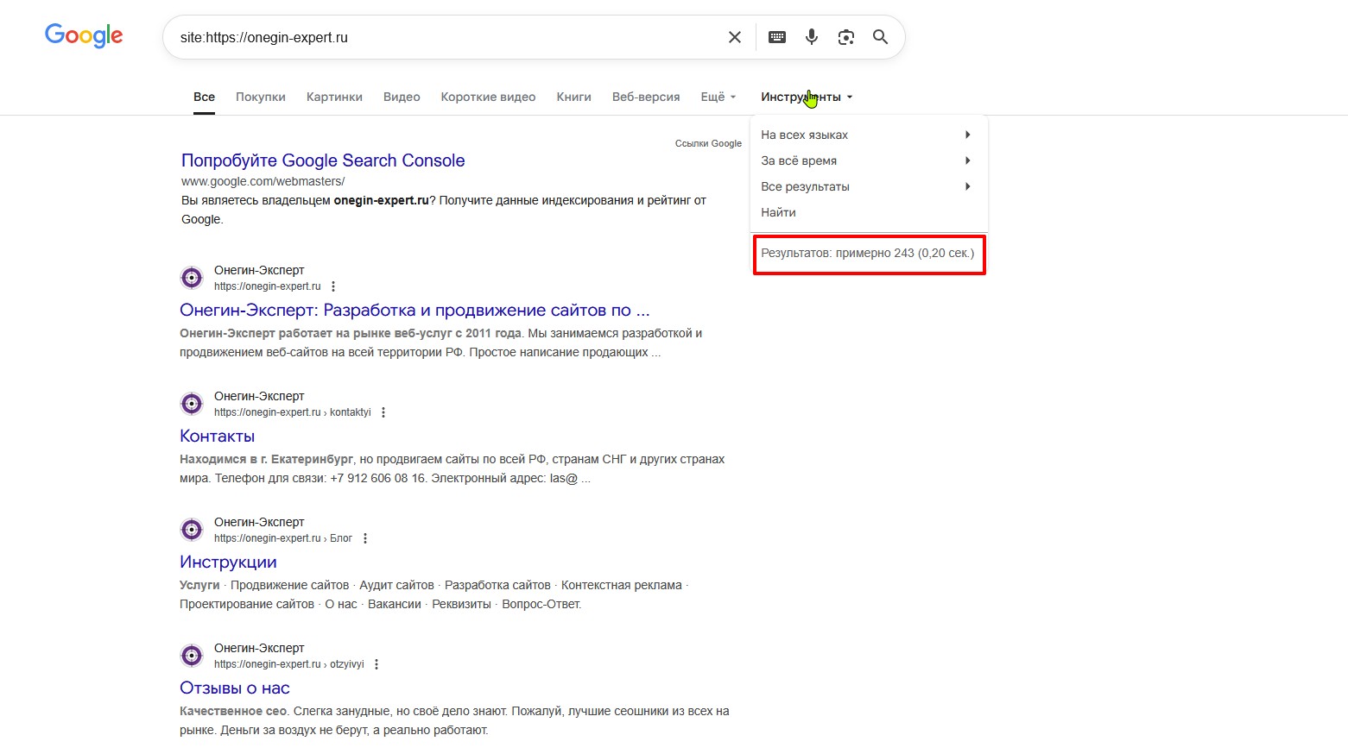Click the Аудит сайтов sitelink
The image size is (1348, 754).
click(x=396, y=585)
